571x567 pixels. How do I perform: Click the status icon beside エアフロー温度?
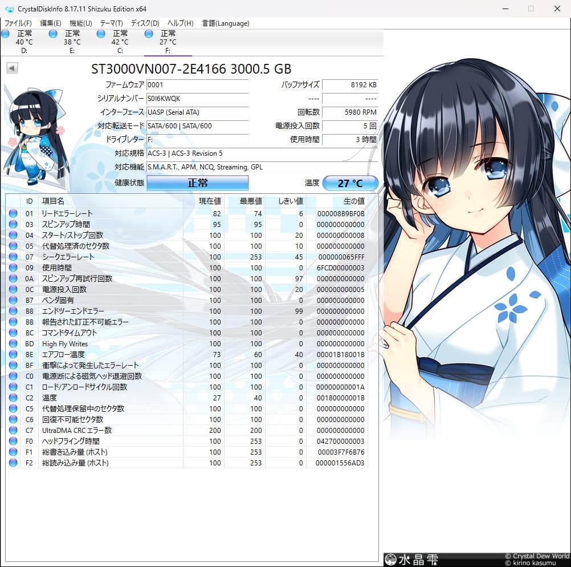pyautogui.click(x=13, y=354)
